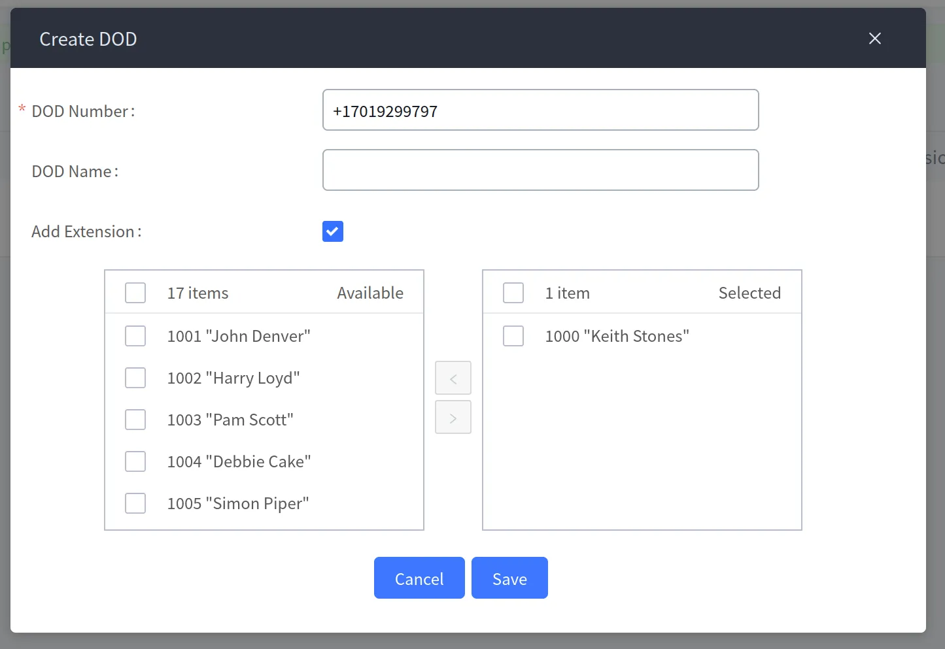Check the 1000 "Keith Stones" checkbox
The height and width of the screenshot is (649, 945).
point(513,336)
